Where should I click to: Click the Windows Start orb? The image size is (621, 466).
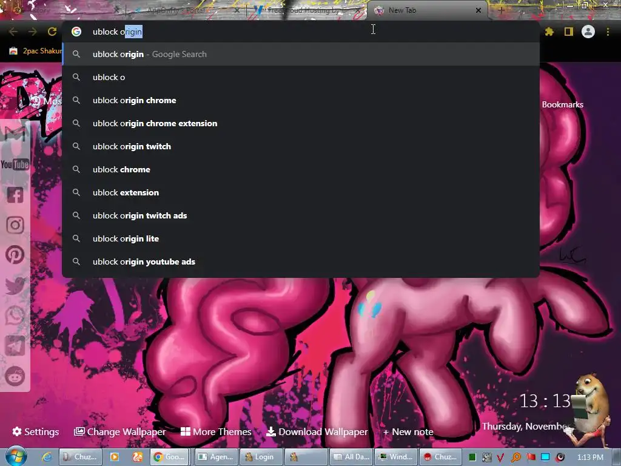tap(16, 456)
